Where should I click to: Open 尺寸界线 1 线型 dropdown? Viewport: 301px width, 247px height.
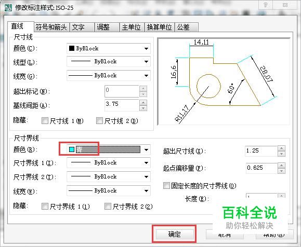pos(109,163)
